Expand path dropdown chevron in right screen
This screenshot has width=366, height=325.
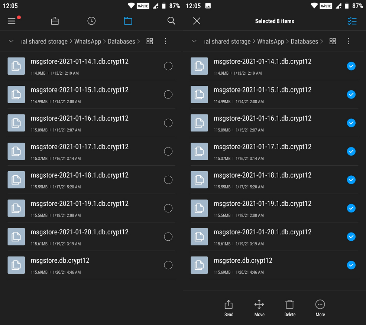click(x=194, y=41)
